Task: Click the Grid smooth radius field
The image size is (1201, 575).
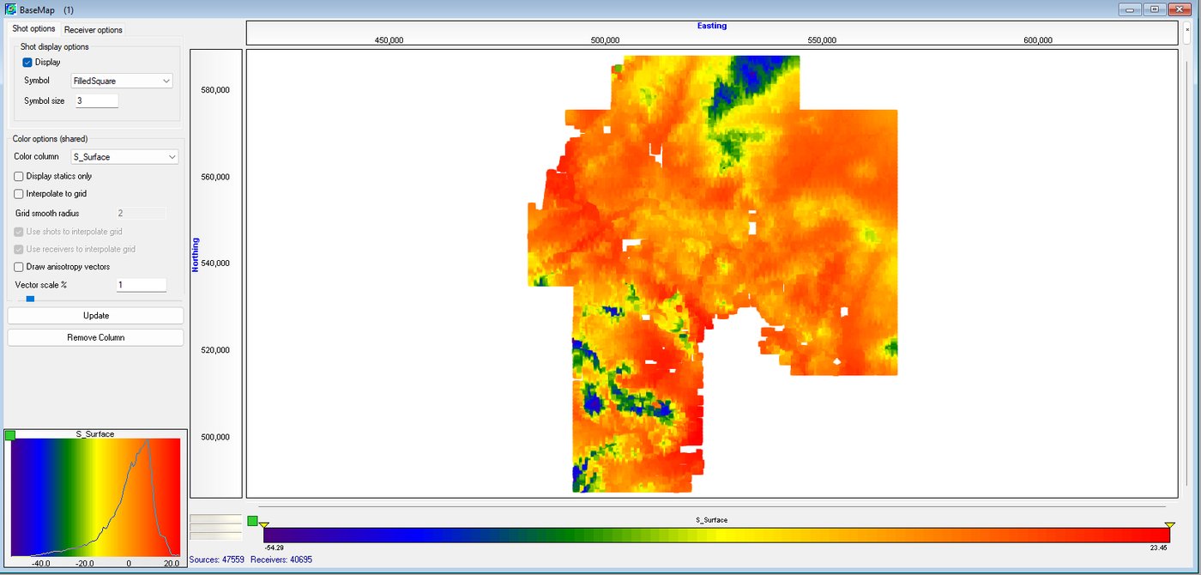Action: [141, 213]
